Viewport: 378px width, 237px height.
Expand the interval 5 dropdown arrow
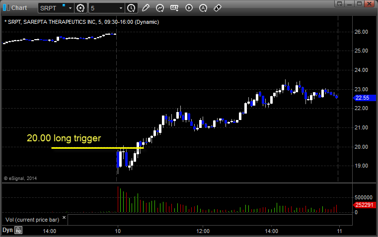pyautogui.click(x=121, y=8)
